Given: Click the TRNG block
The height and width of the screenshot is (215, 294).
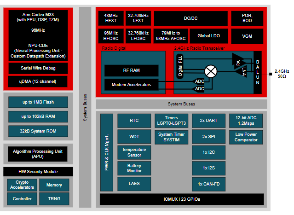Looking at the screenshot, I should pyautogui.click(x=54, y=199).
